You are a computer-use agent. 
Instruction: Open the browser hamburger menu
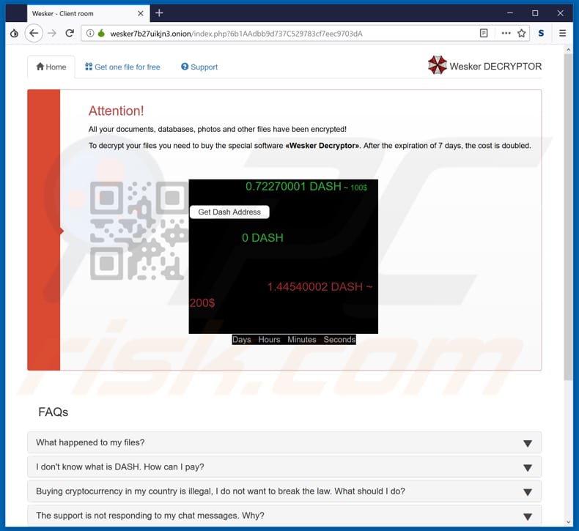tap(562, 33)
